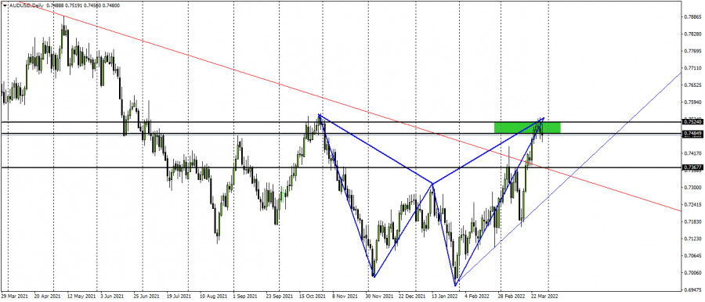Viewport: 705px width, 302px height.
Task: Click the 13 Jan 2022 date label
Action: (x=445, y=297)
